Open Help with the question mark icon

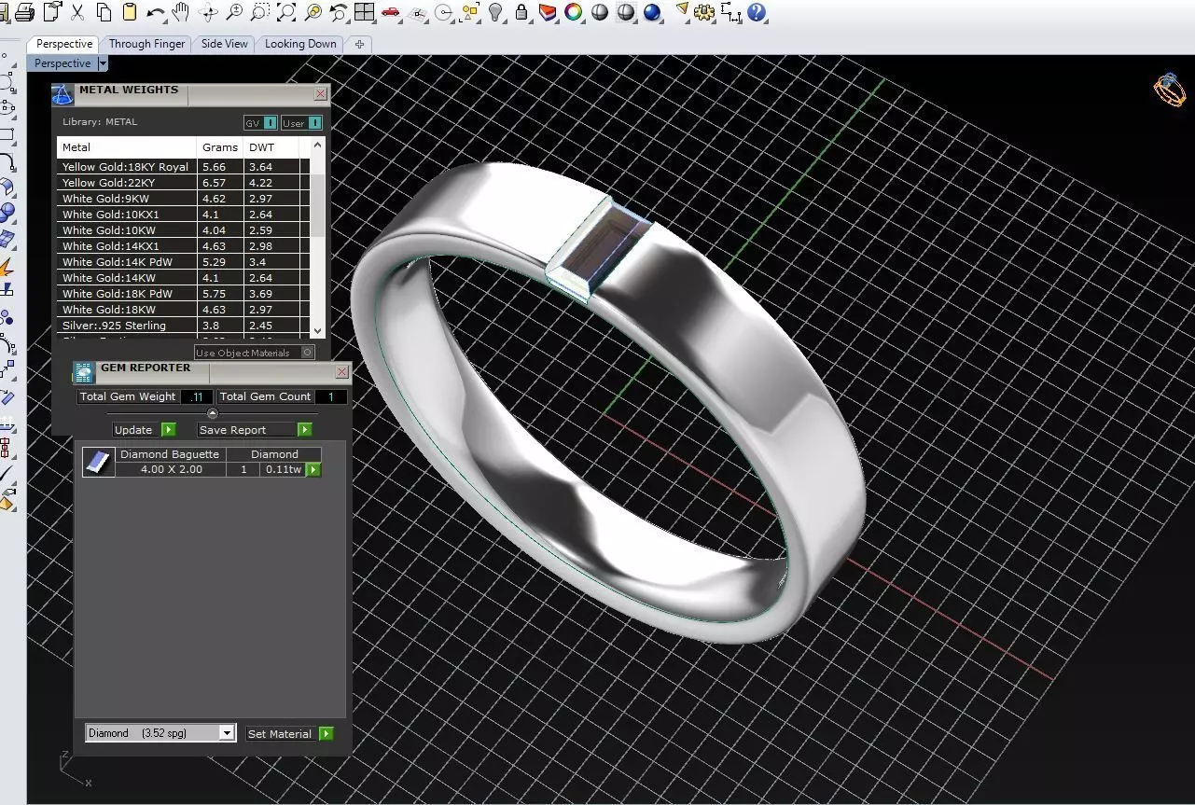pos(757,12)
